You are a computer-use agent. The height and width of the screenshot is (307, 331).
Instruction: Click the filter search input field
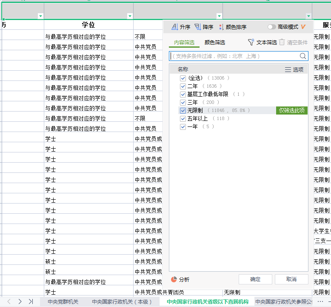click(x=234, y=56)
